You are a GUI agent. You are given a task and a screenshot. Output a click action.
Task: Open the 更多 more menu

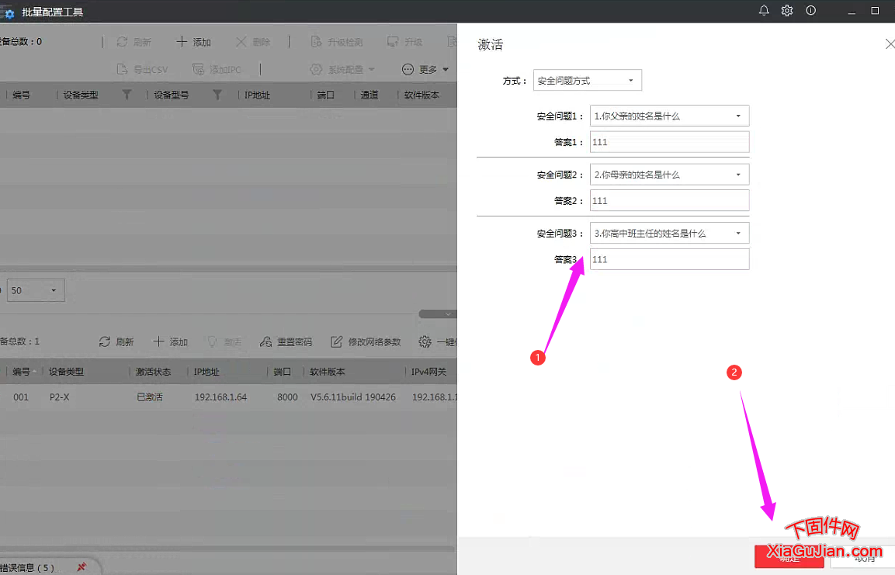[x=425, y=70]
